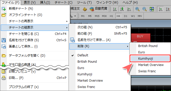Select the M30 timeframe
Viewport: 171px width, 91px height.
[x=104, y=16]
